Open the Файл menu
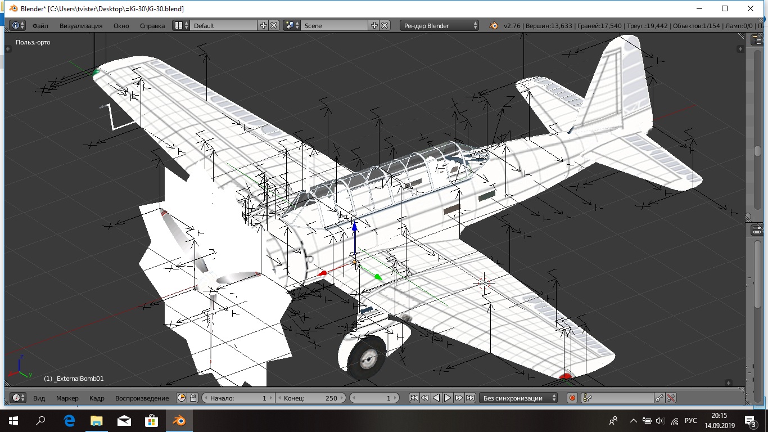Image resolution: width=768 pixels, height=432 pixels. point(40,25)
